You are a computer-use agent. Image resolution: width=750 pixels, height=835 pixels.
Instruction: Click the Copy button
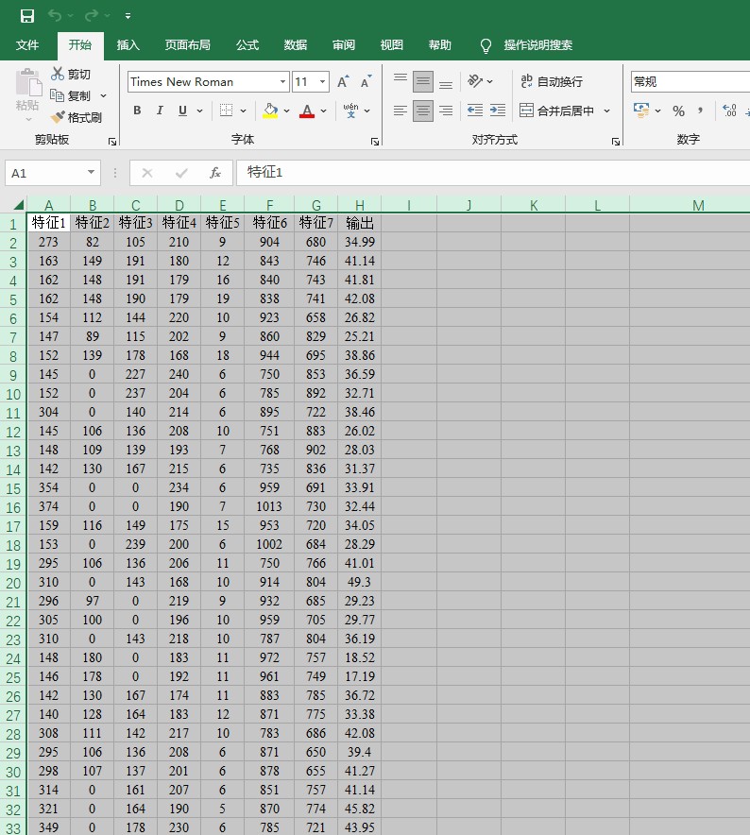[71, 95]
